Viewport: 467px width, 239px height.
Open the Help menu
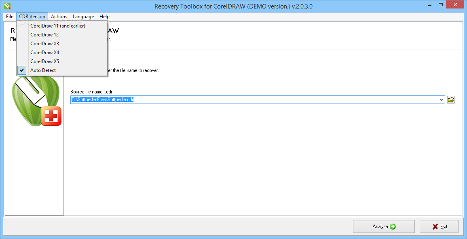pos(105,17)
